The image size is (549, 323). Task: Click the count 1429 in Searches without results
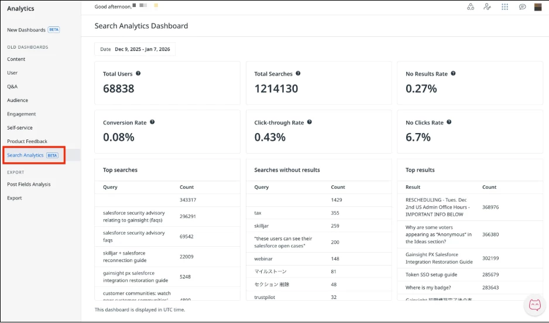pyautogui.click(x=337, y=200)
